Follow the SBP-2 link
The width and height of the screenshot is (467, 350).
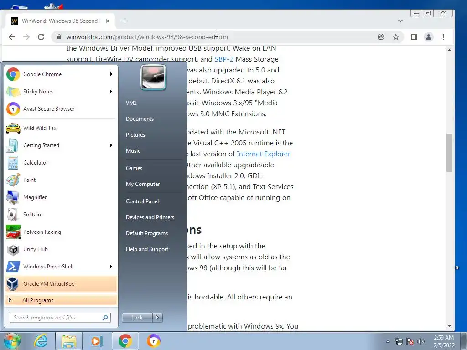pos(224,59)
